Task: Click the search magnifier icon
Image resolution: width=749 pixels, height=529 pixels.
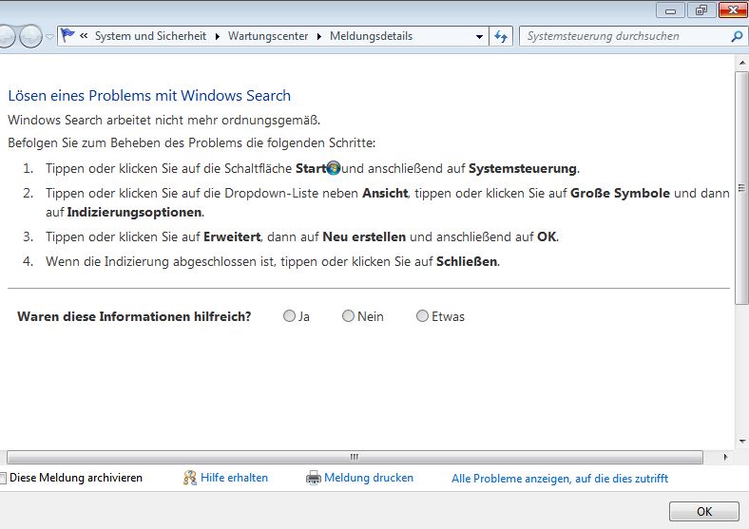Action: [x=737, y=36]
